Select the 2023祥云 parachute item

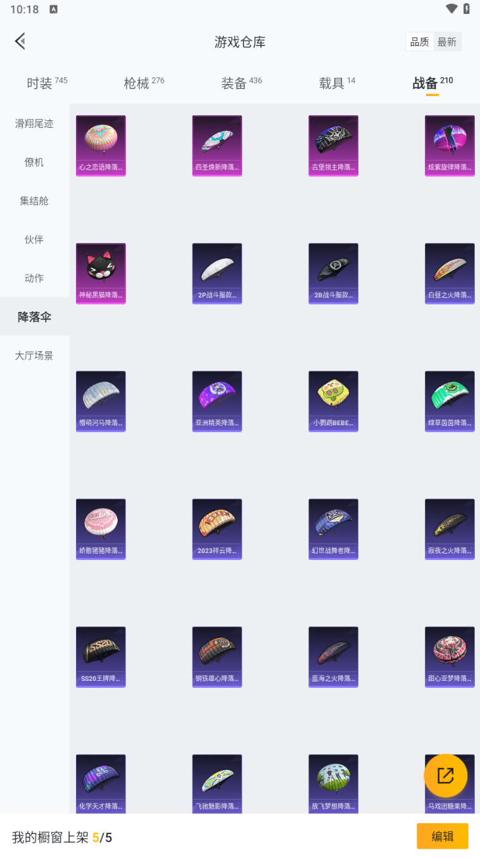point(217,529)
